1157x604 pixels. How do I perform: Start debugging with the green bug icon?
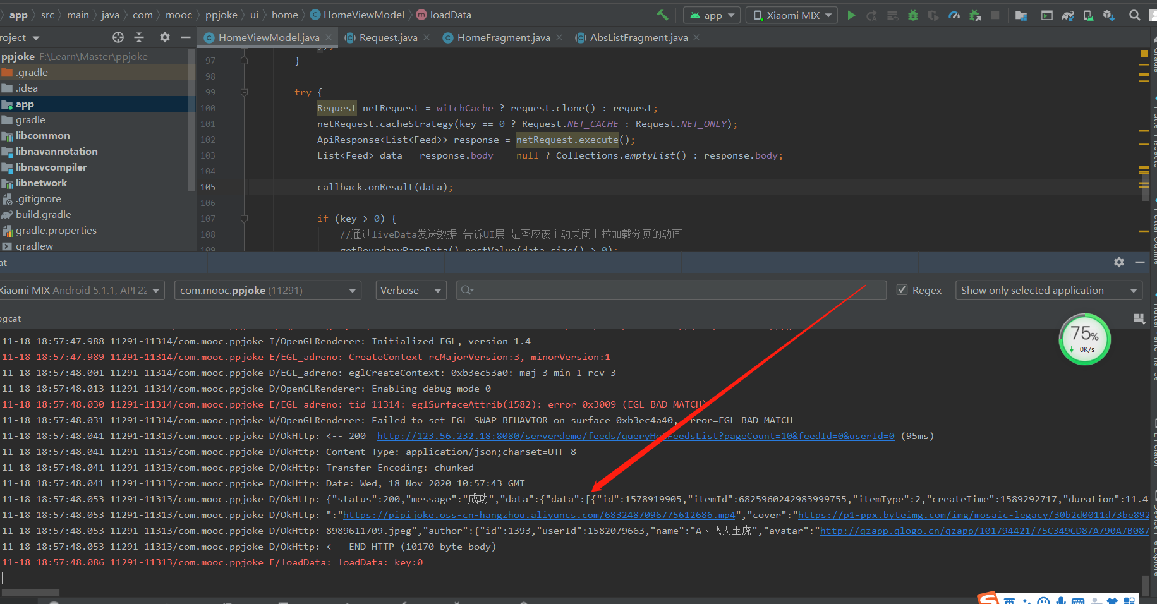coord(912,15)
